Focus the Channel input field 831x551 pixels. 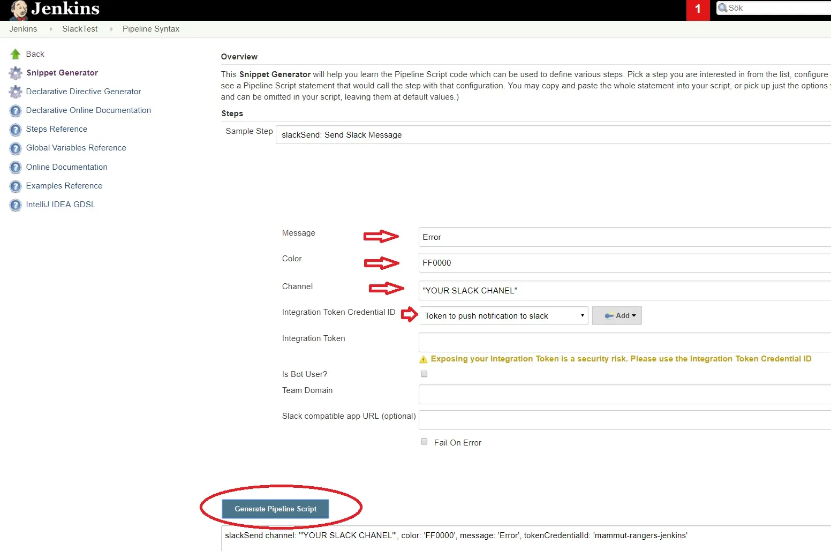(625, 291)
